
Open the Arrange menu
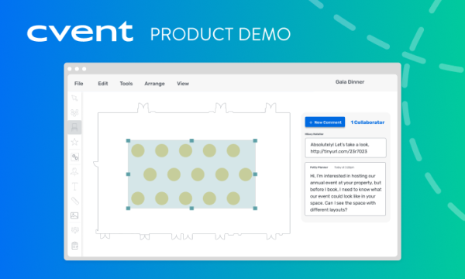(154, 84)
